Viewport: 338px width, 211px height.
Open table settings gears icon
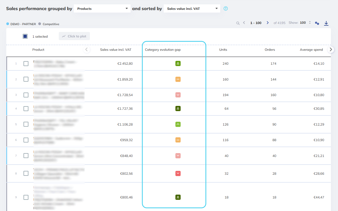317,23
